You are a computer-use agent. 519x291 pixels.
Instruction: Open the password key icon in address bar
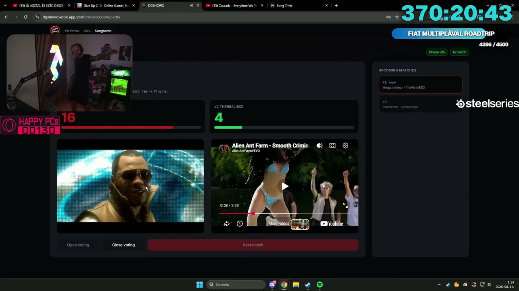(x=388, y=17)
